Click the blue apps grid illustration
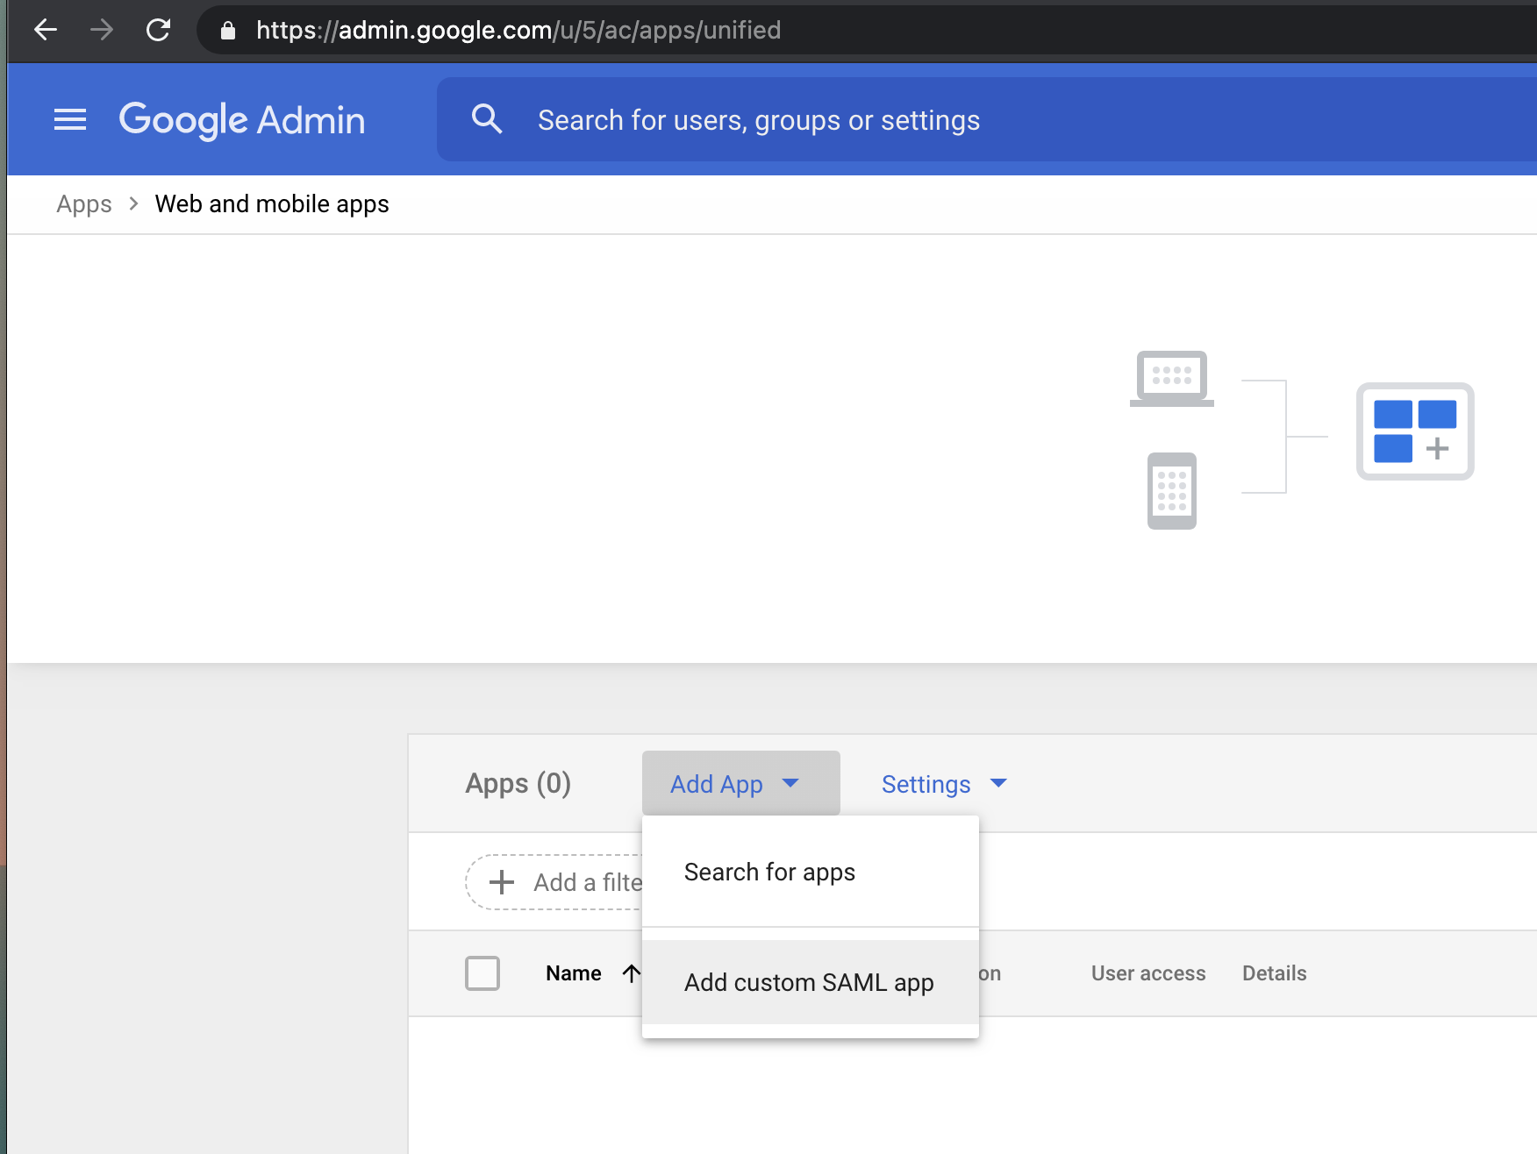Image resolution: width=1537 pixels, height=1154 pixels. tap(1414, 431)
